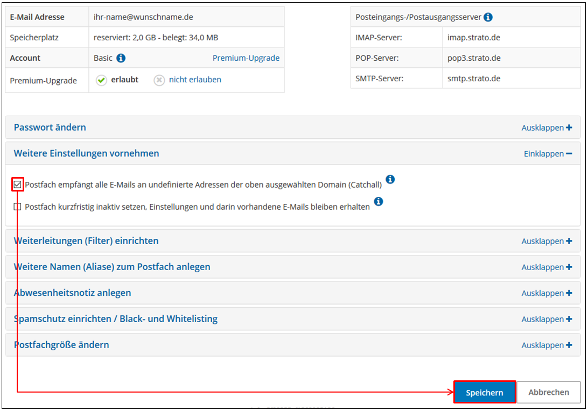Click the info icon for inactive mailbox option
The height and width of the screenshot is (411, 588).
[379, 202]
